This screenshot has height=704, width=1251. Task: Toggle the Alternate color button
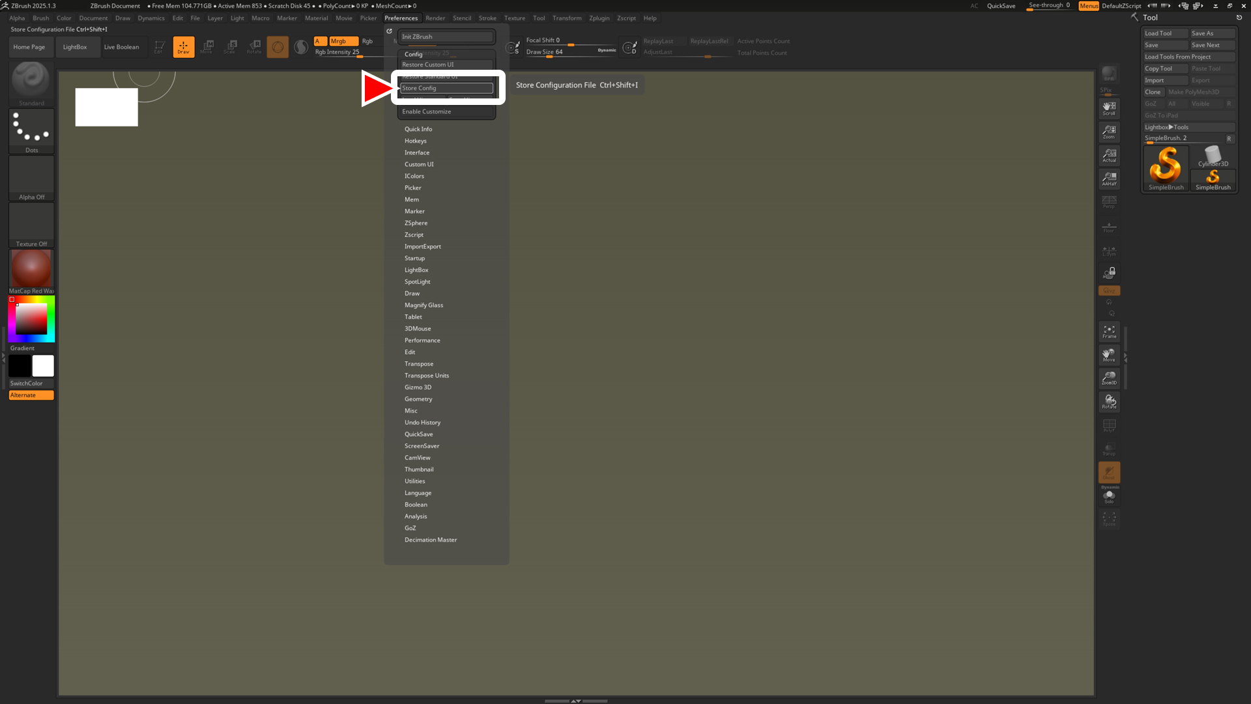point(31,395)
